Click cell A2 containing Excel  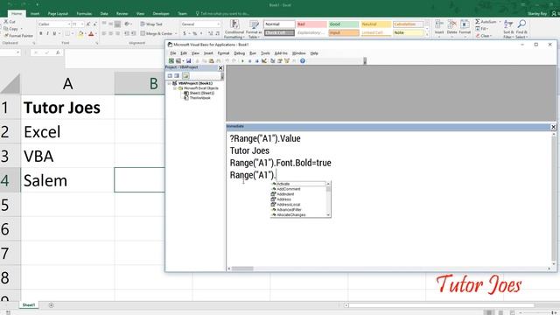67,132
